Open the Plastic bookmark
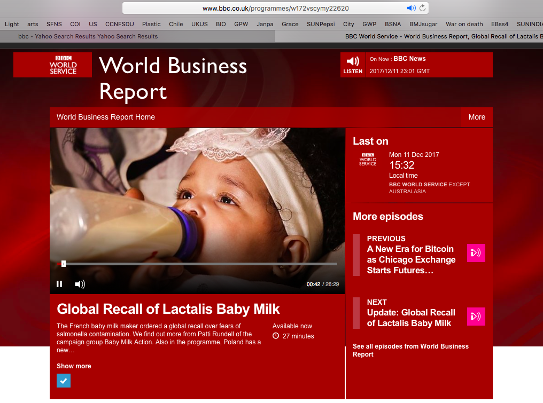The image size is (543, 403). point(151,24)
